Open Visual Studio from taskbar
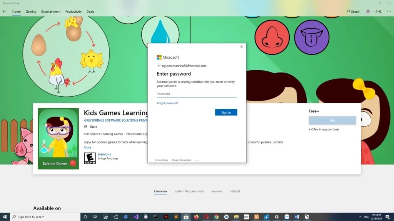 coord(136,217)
